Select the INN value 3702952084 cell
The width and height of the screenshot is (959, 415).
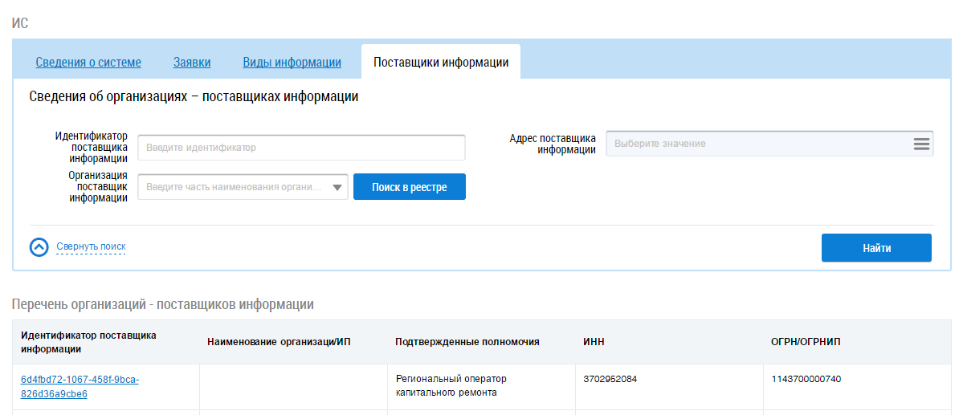point(610,379)
